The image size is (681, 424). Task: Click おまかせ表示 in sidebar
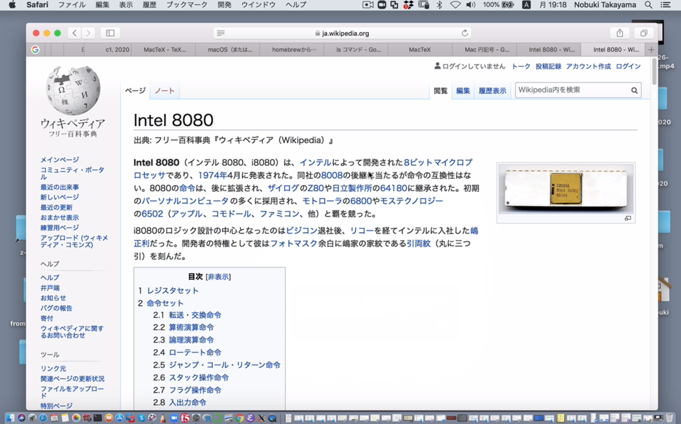pyautogui.click(x=60, y=217)
